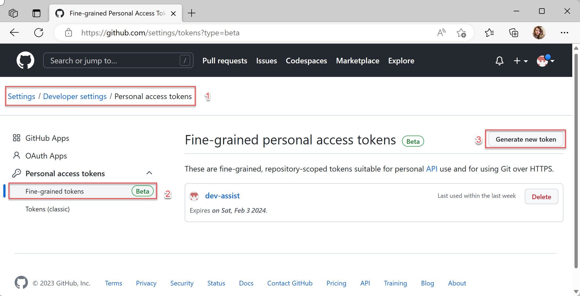Open Blog footer link
Screen dimensions: 580x296
click(427, 283)
